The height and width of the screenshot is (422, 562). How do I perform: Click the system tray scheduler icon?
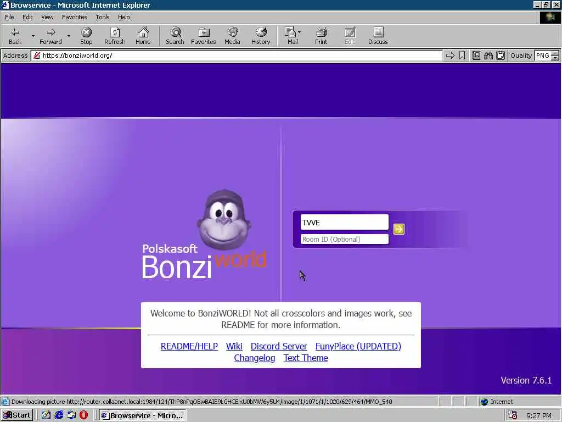(513, 415)
